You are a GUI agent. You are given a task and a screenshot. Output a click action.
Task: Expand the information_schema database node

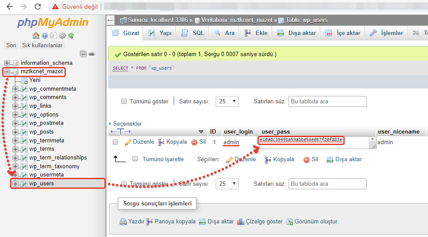click(x=7, y=63)
